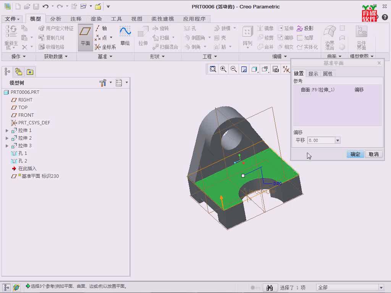Click the 复制几何 button
The image size is (391, 293).
click(52, 38)
